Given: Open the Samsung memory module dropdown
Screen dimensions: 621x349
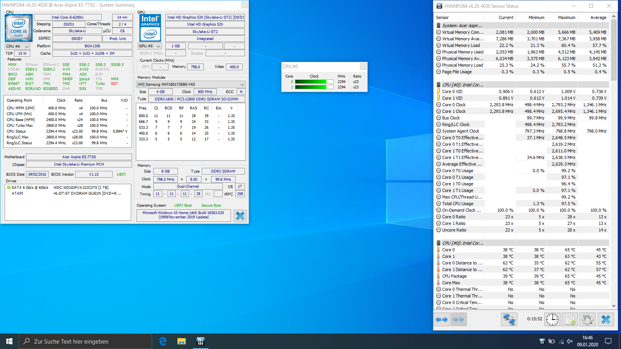Looking at the screenshot, I should [191, 85].
